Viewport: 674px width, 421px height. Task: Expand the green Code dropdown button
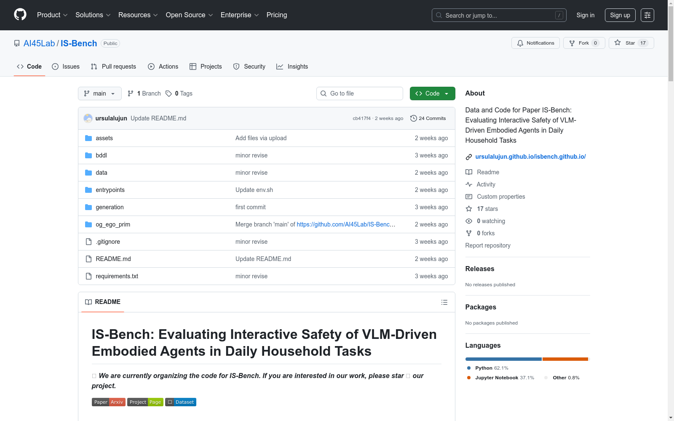pos(433,93)
